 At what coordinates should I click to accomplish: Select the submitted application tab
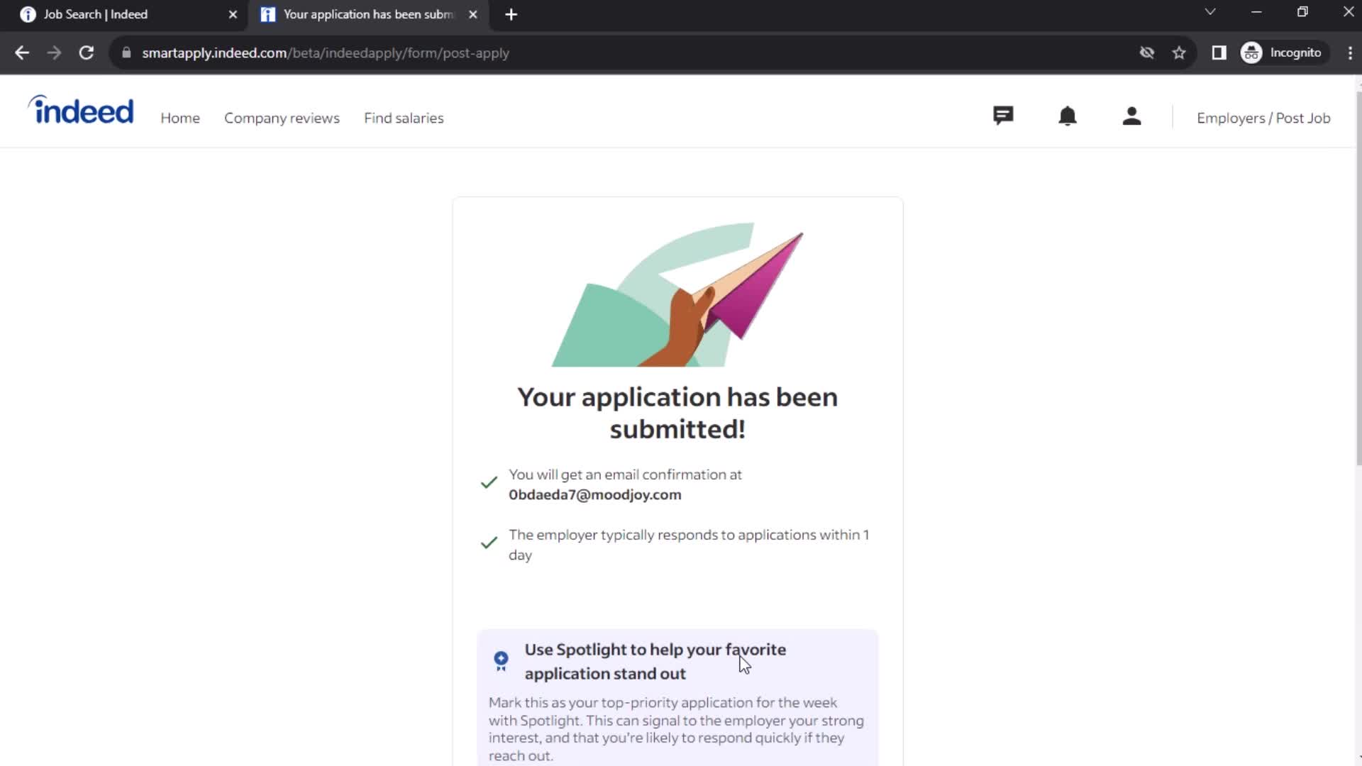(x=367, y=14)
